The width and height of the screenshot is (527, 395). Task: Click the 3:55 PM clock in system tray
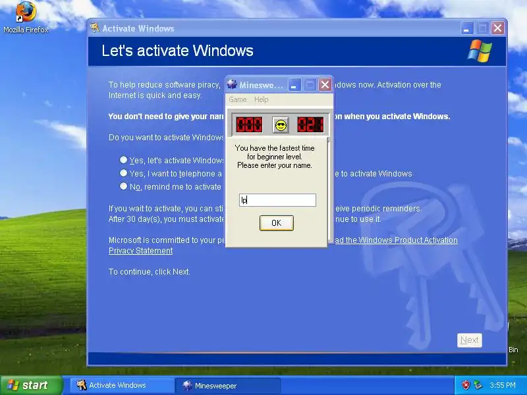503,385
